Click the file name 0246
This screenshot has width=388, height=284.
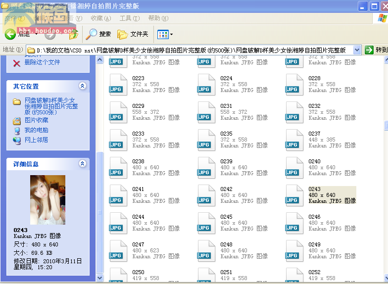pos(314,217)
